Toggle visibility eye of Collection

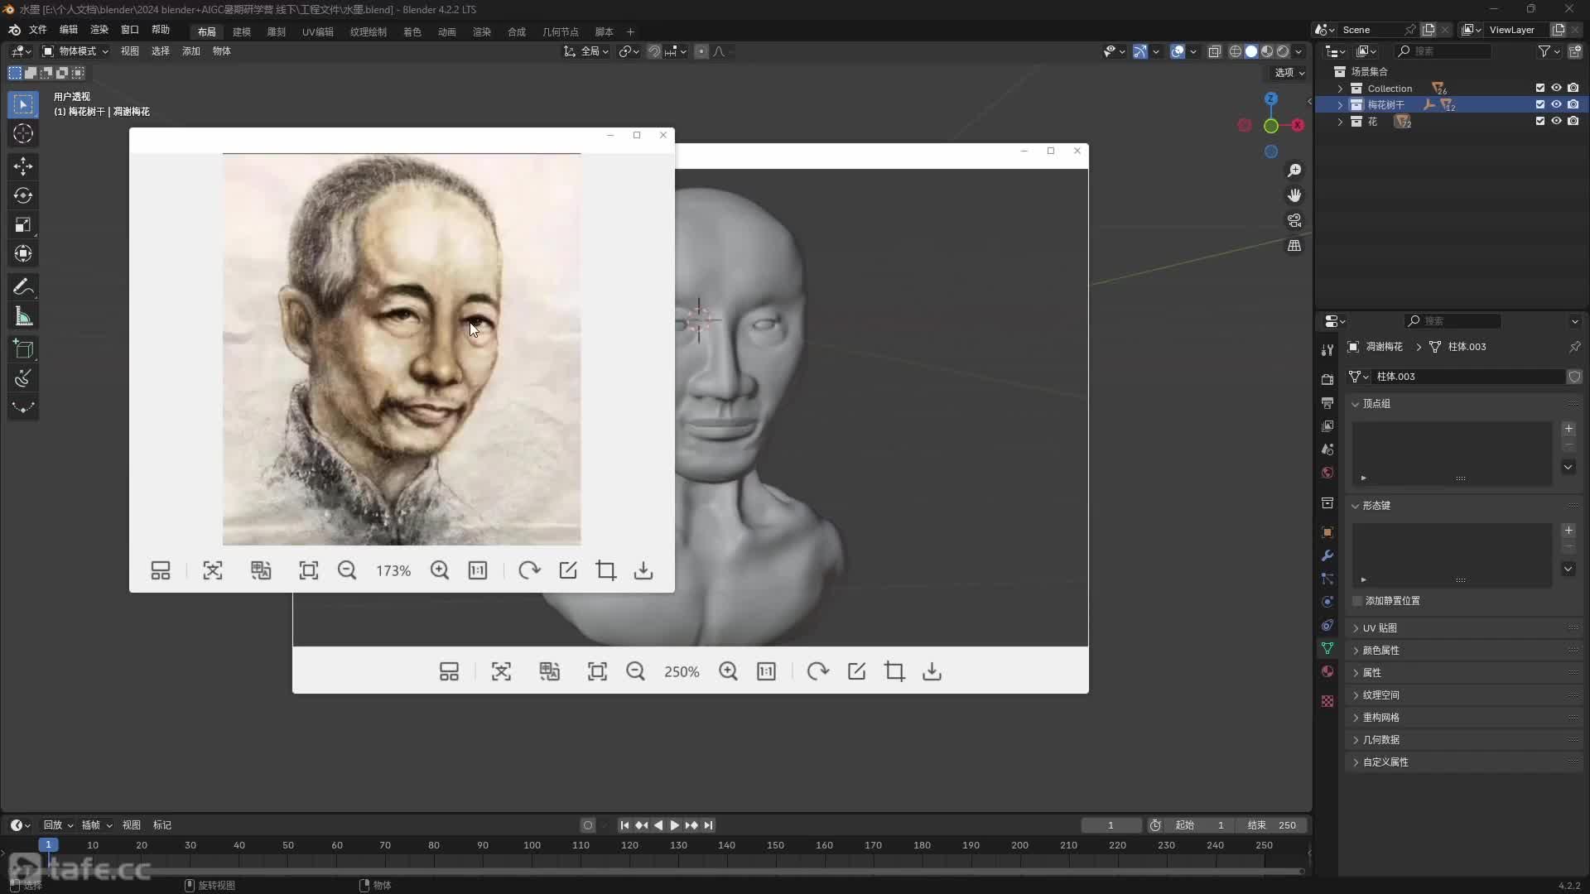coord(1556,89)
